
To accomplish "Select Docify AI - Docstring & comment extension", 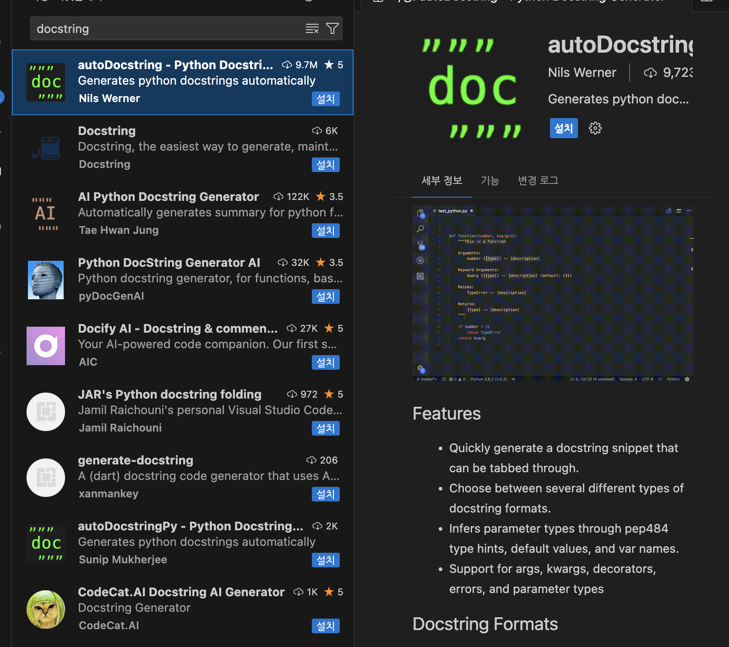I will (x=183, y=345).
